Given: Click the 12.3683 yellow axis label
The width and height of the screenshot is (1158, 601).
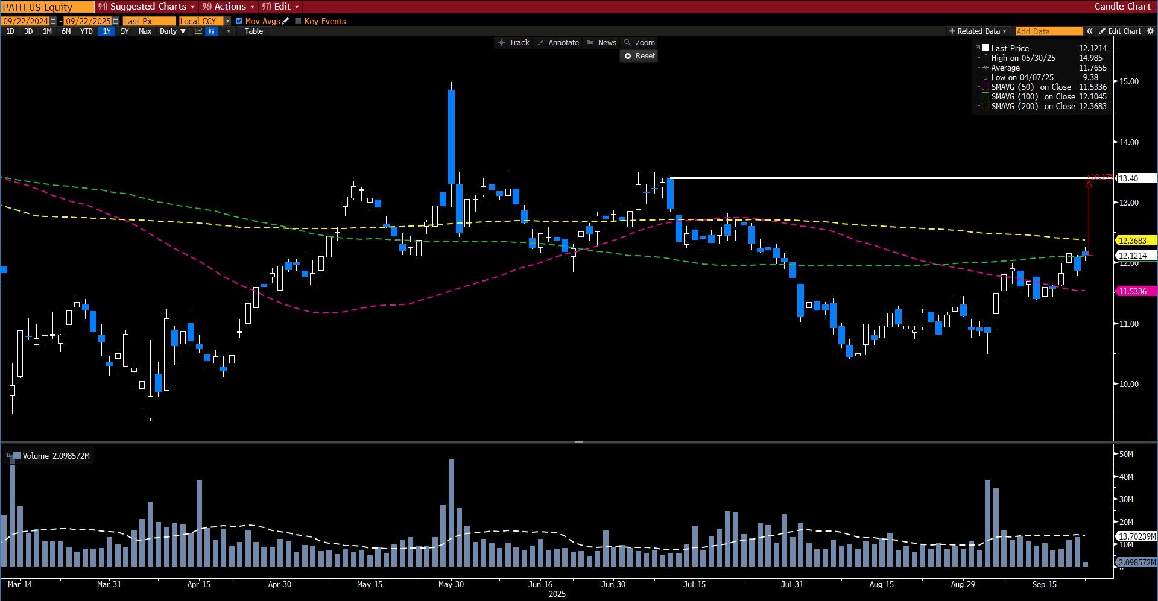Looking at the screenshot, I should (x=1137, y=241).
